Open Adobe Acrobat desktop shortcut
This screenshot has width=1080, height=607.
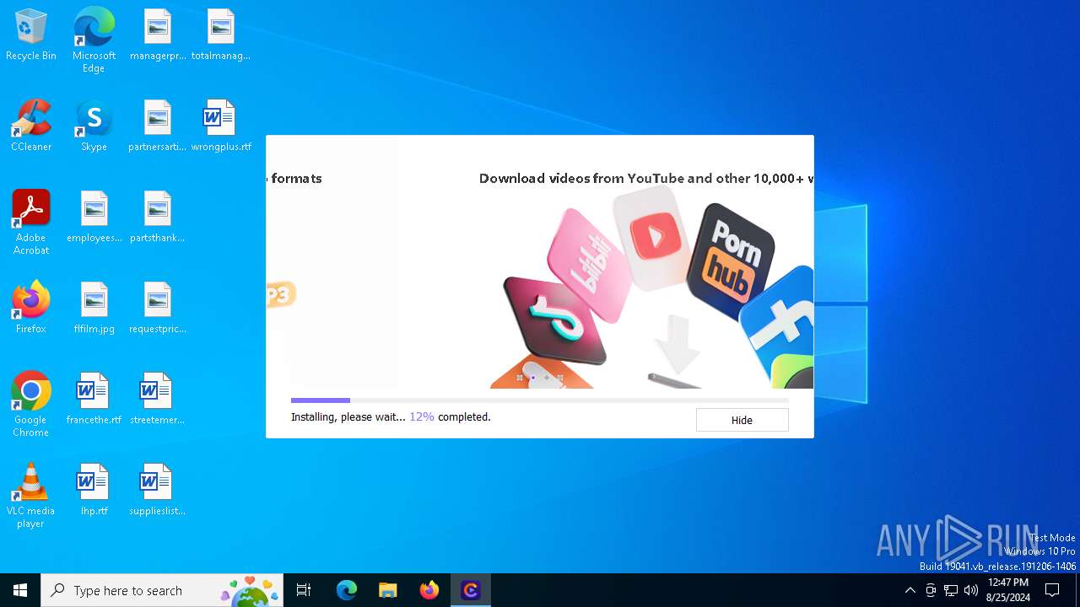(31, 223)
